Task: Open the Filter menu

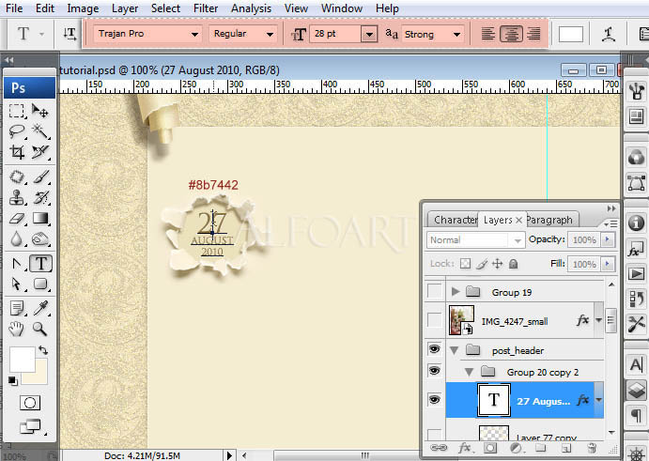Action: point(206,8)
